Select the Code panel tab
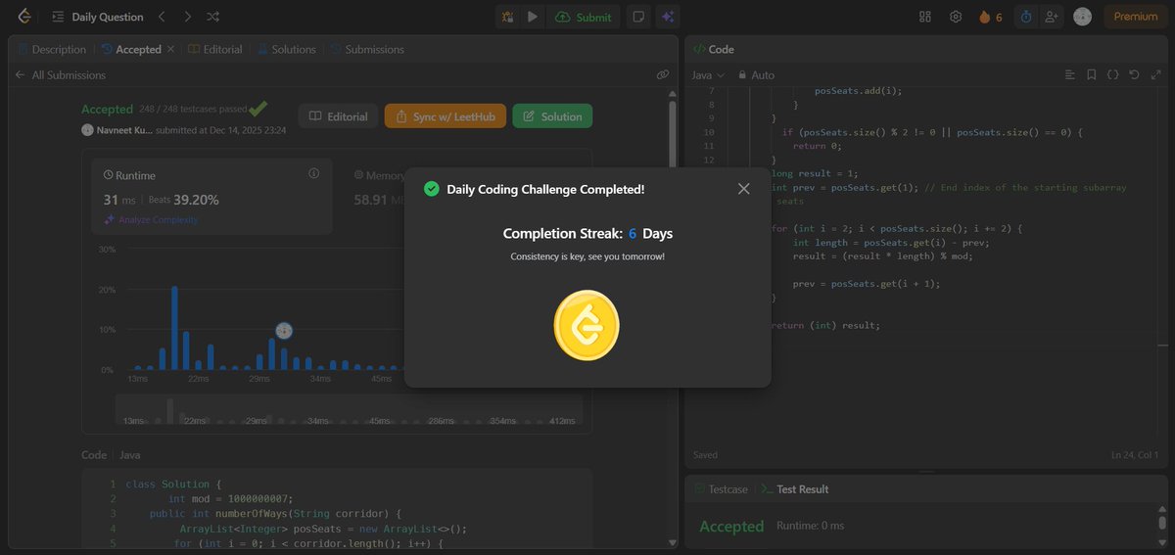The width and height of the screenshot is (1175, 555). (x=714, y=49)
